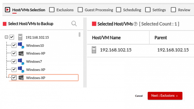The height and width of the screenshot is (109, 194).
Task: Open the search magnifier for Host/VMs
Action: (74, 24)
